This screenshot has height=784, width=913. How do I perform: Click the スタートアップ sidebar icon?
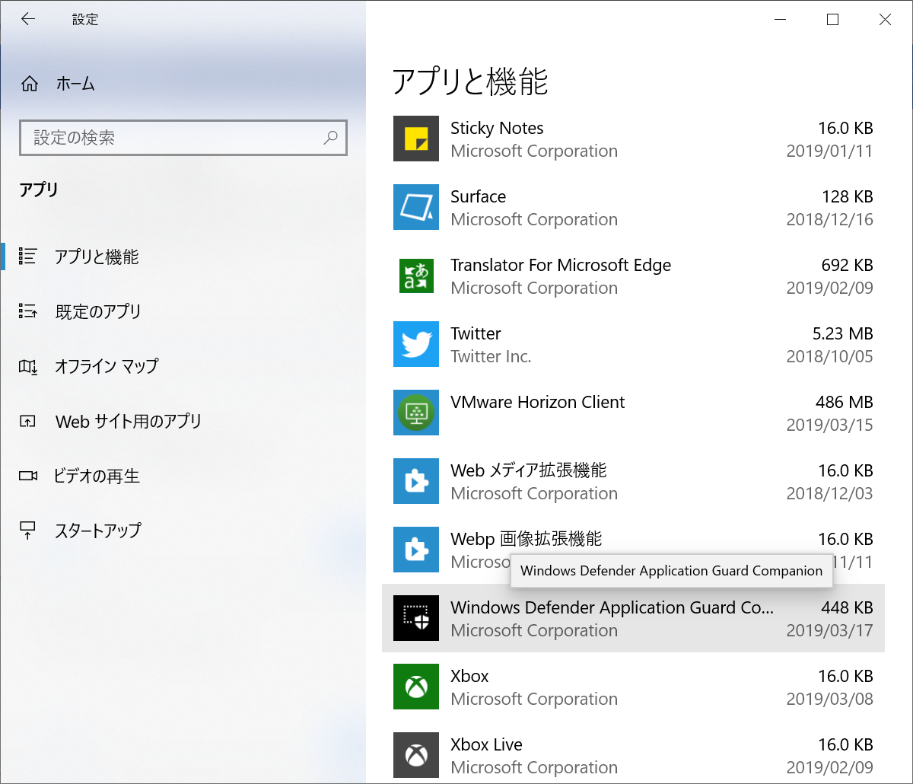[27, 531]
